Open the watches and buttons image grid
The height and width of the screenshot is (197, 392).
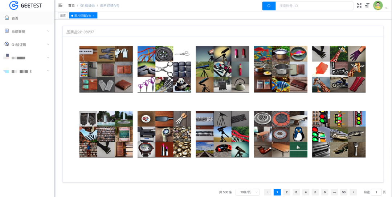[164, 134]
